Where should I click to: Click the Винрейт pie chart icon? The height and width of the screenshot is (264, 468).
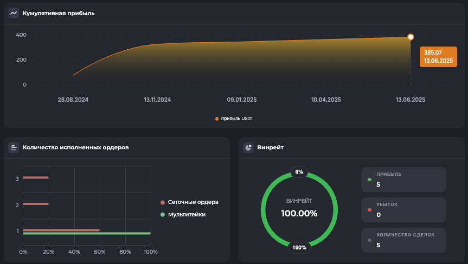[x=248, y=147]
